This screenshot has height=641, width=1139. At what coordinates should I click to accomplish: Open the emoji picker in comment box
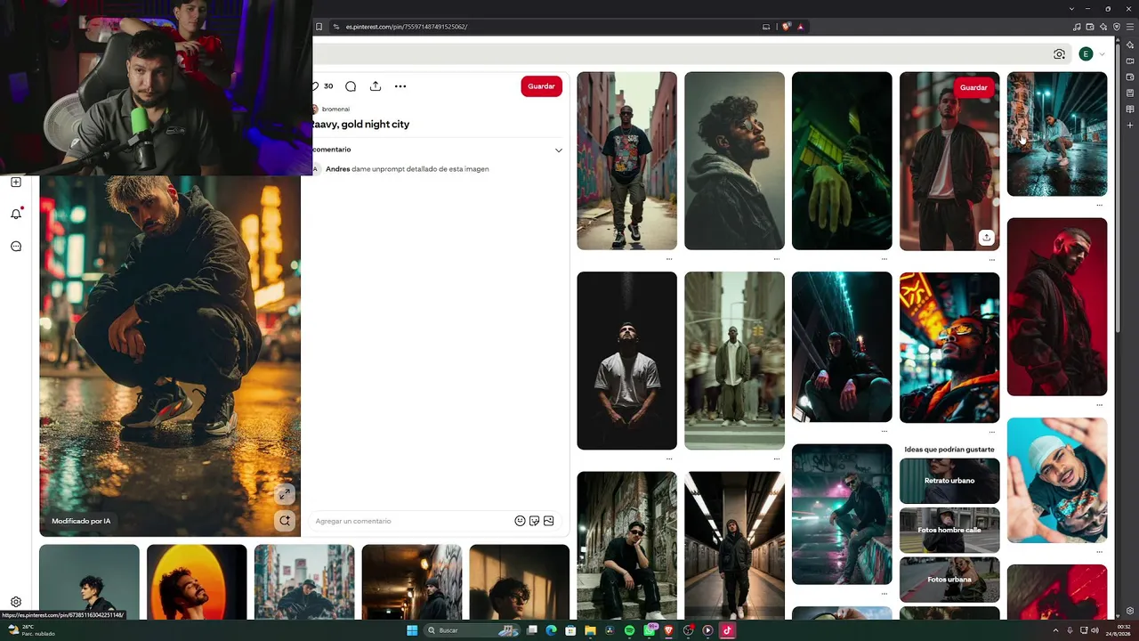point(520,521)
